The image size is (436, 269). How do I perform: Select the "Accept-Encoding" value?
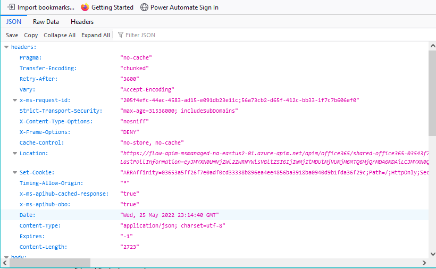pos(147,89)
